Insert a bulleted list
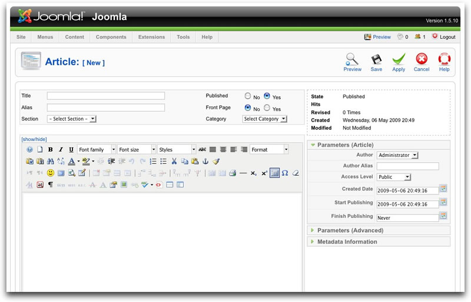This screenshot has width=471, height=302. (x=164, y=162)
